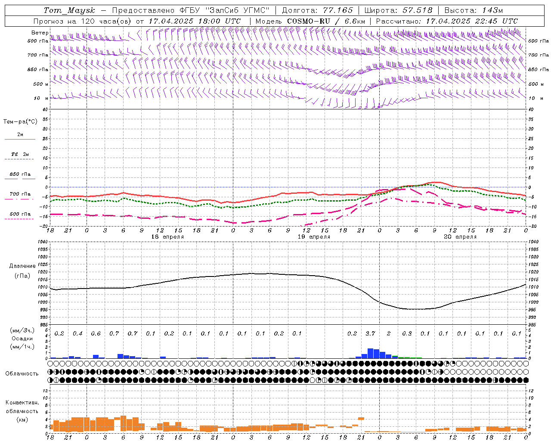Image resolution: width=551 pixels, height=441 pixels.
Task: Click the Широта: 57.518 value
Action: (398, 10)
